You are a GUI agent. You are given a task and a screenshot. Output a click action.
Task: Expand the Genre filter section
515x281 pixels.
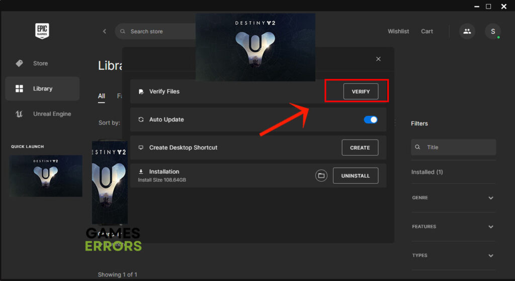[490, 198]
